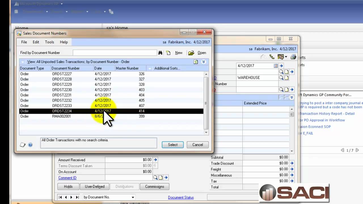Click the blue help icon
This screenshot has height=204, width=363.
[x=30, y=145]
